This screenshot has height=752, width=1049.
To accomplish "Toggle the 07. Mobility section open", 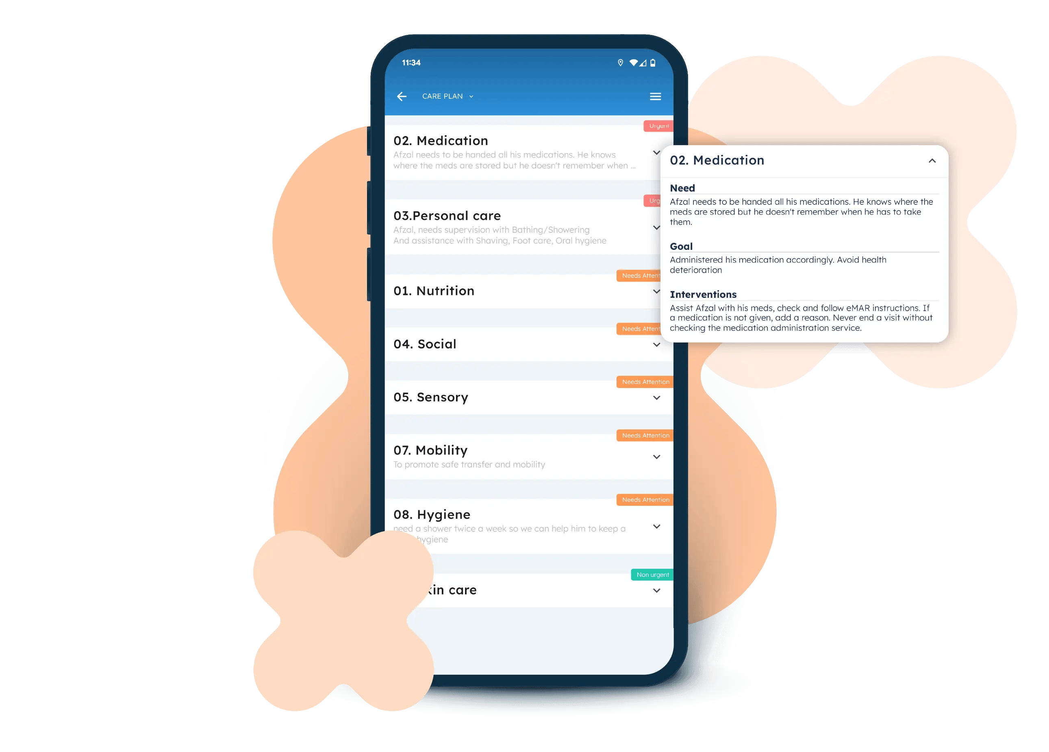I will pyautogui.click(x=655, y=457).
